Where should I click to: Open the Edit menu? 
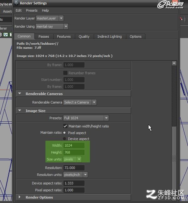tap(18, 10)
